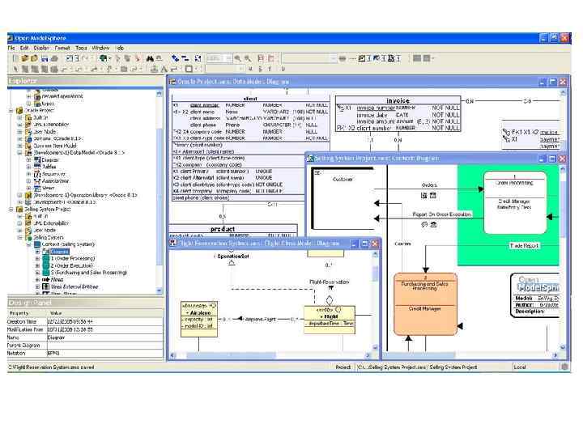
Task: Select 'Diagram' under Context (Selling System)
Action: click(x=59, y=252)
